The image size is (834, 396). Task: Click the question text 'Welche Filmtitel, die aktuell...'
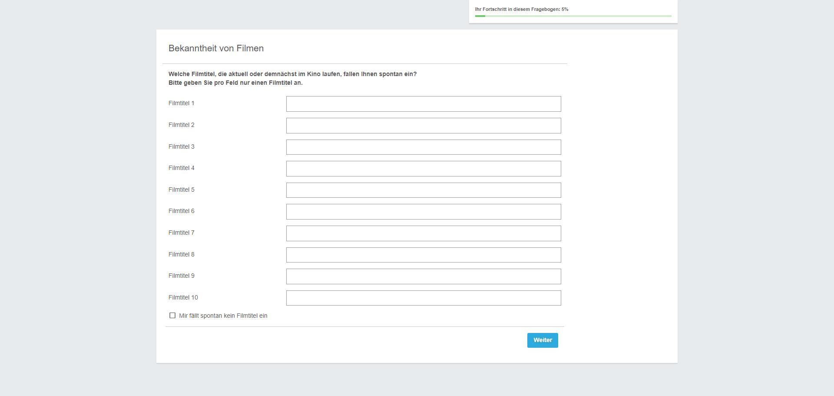[x=292, y=74]
